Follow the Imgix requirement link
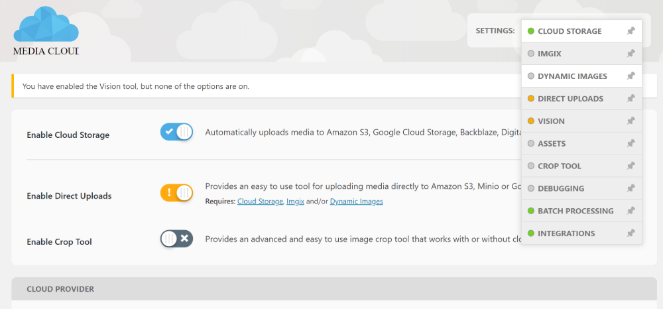Viewport: 663px width, 309px height. [295, 202]
